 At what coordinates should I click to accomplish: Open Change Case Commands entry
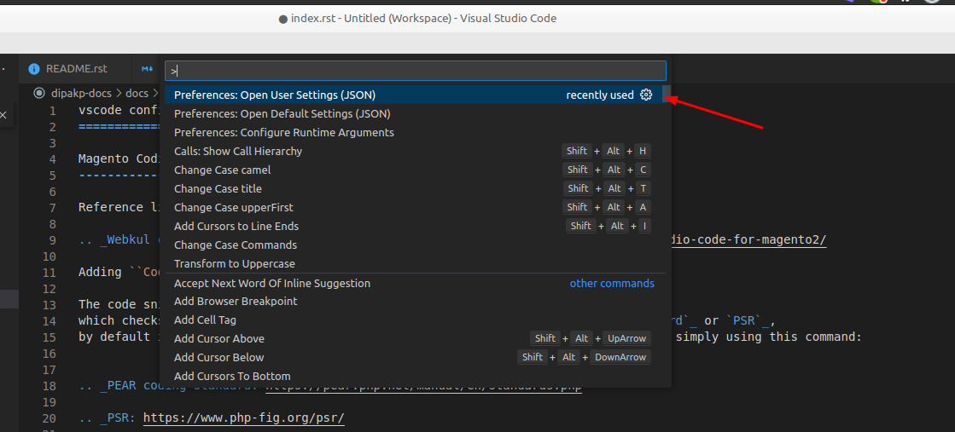coord(414,245)
